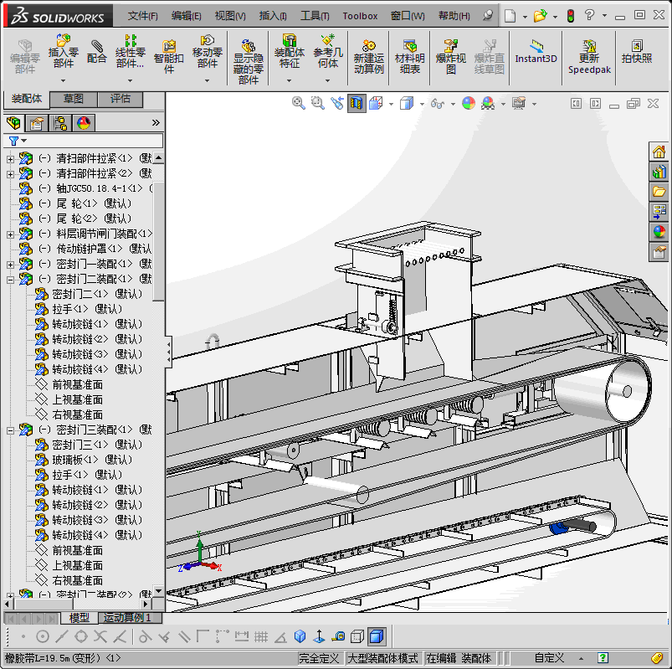Image resolution: width=672 pixels, height=669 pixels.
Task: Click the Take Snapshot (拍快照) icon
Action: coord(637,52)
